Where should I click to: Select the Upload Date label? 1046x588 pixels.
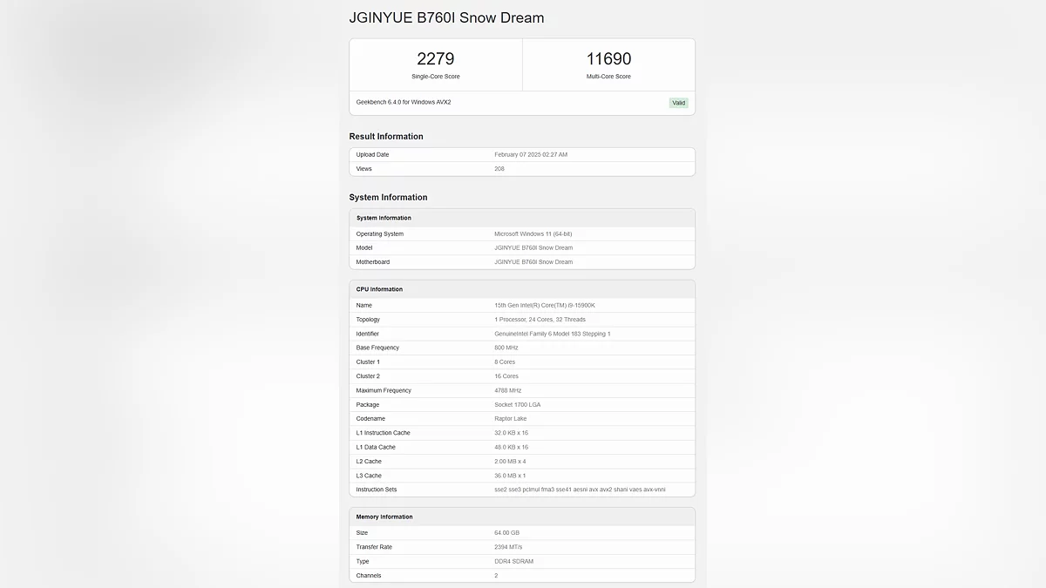[x=372, y=154]
